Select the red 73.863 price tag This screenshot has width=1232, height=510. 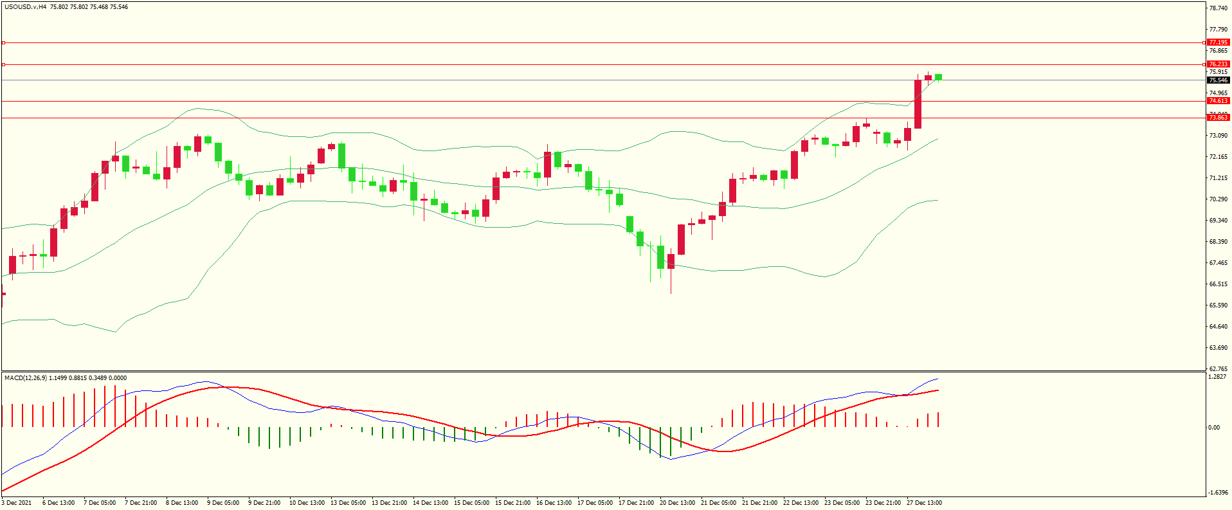tap(1218, 118)
